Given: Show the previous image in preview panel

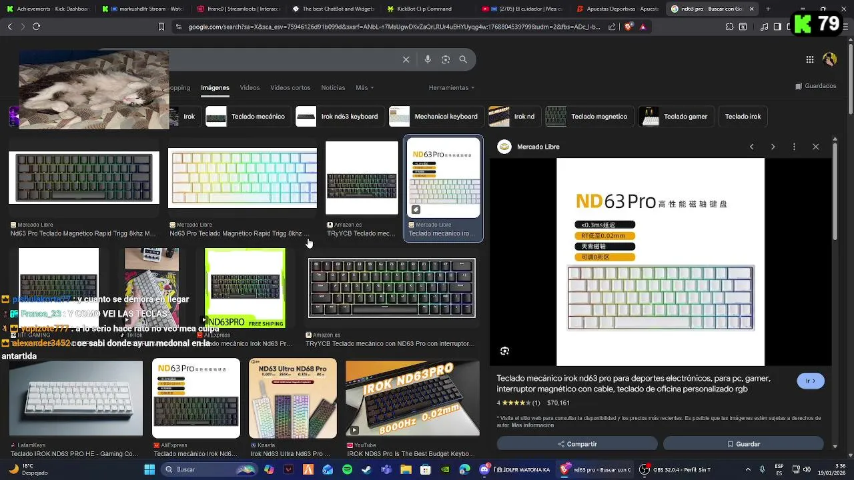Looking at the screenshot, I should 751,147.
